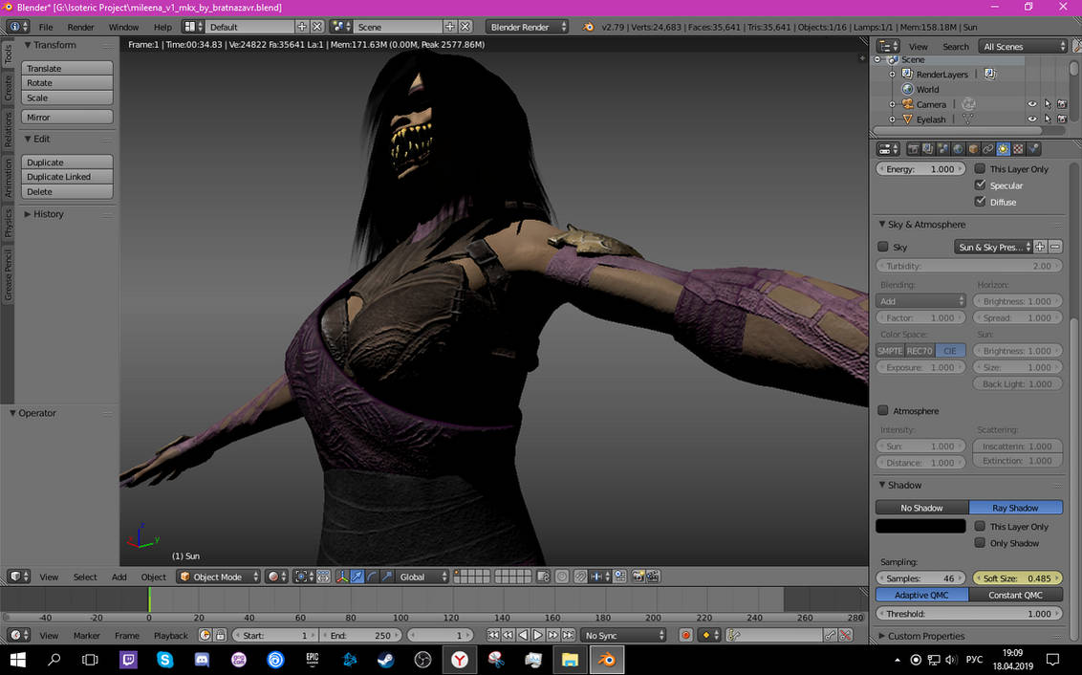Open the Render Layers properties tab icon

[928, 149]
